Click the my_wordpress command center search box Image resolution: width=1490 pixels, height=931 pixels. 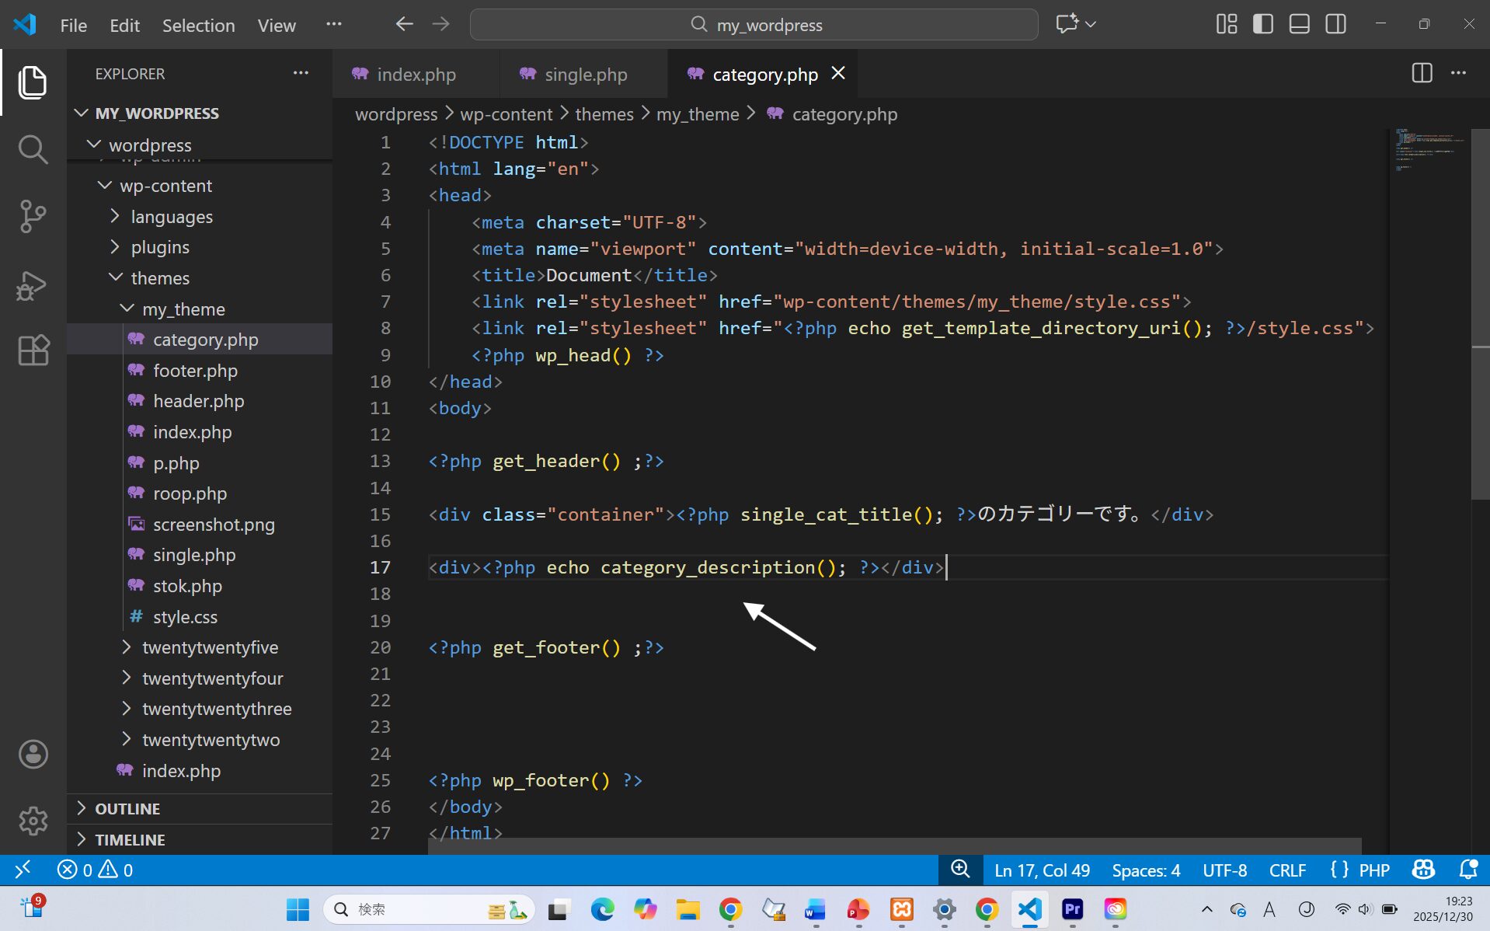[754, 25]
